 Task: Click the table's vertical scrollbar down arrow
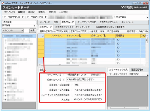click(x=147, y=62)
